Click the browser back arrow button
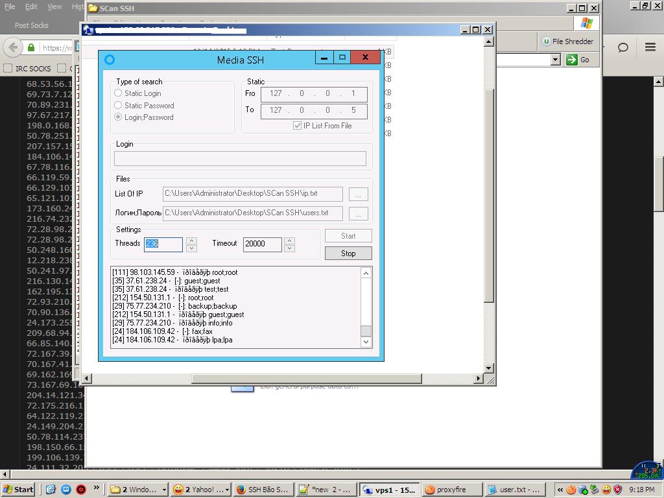Image resolution: width=664 pixels, height=498 pixels. click(x=13, y=47)
